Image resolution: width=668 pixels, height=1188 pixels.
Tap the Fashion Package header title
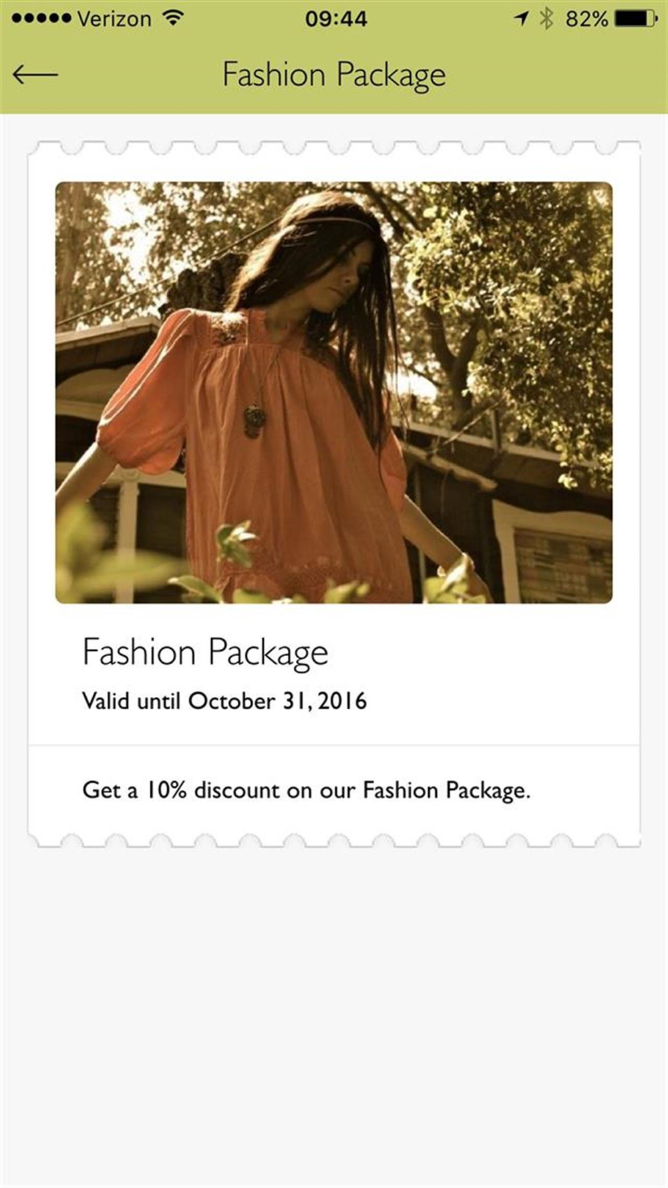[334, 75]
